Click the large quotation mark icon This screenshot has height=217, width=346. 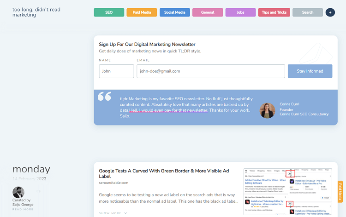[x=104, y=96]
